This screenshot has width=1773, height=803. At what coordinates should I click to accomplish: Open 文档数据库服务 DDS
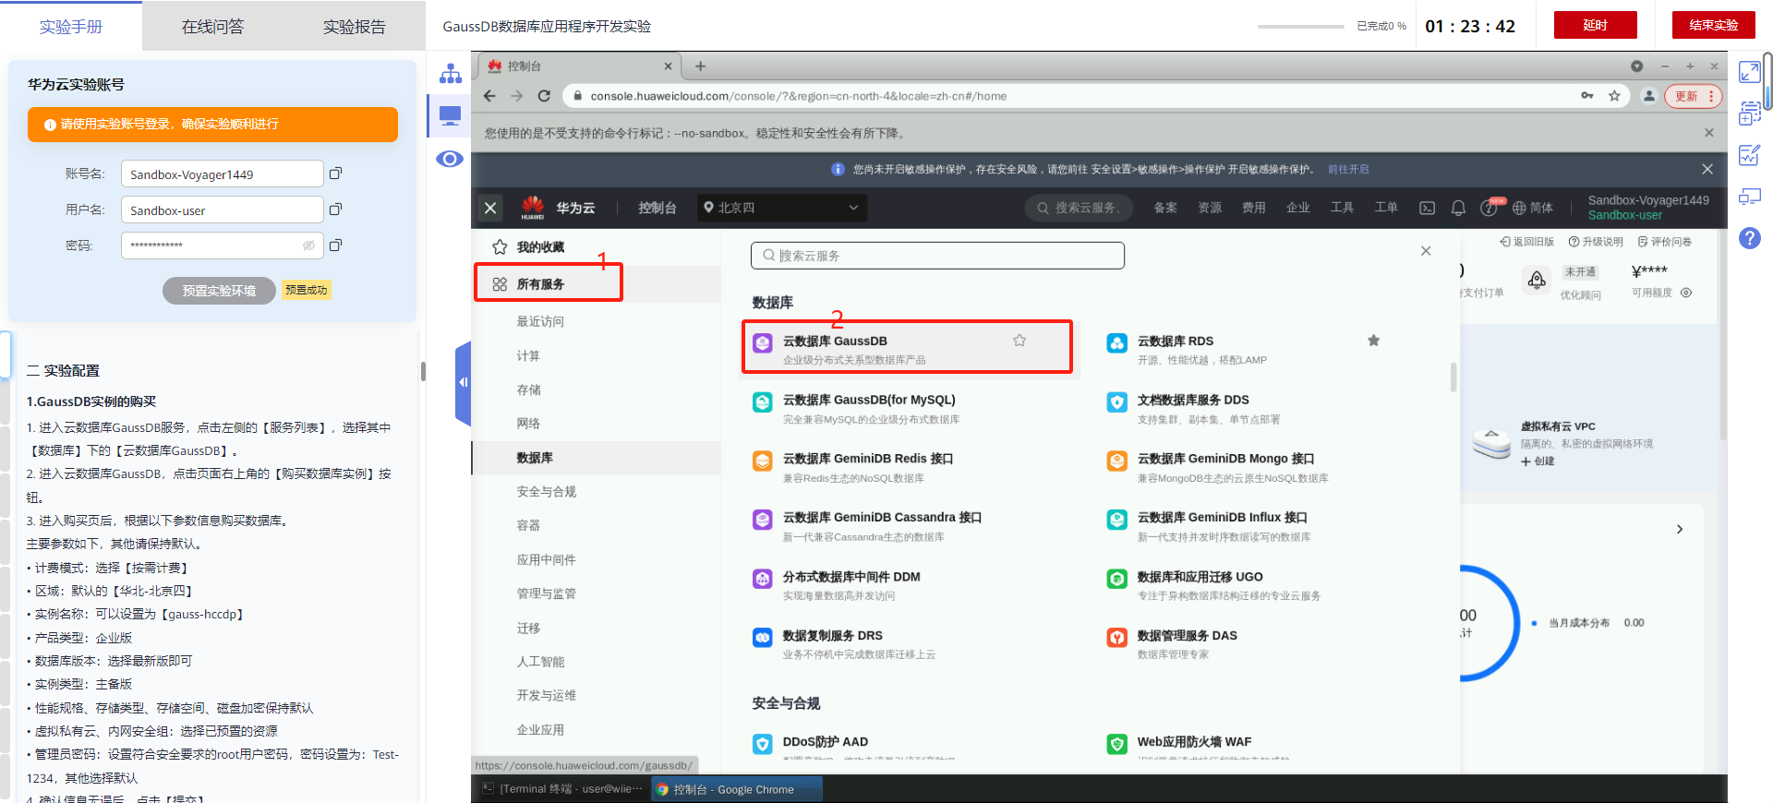click(x=1193, y=400)
